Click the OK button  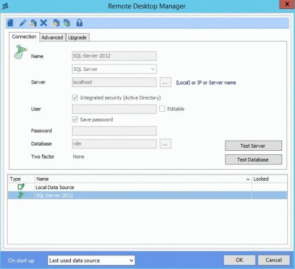tap(240, 260)
